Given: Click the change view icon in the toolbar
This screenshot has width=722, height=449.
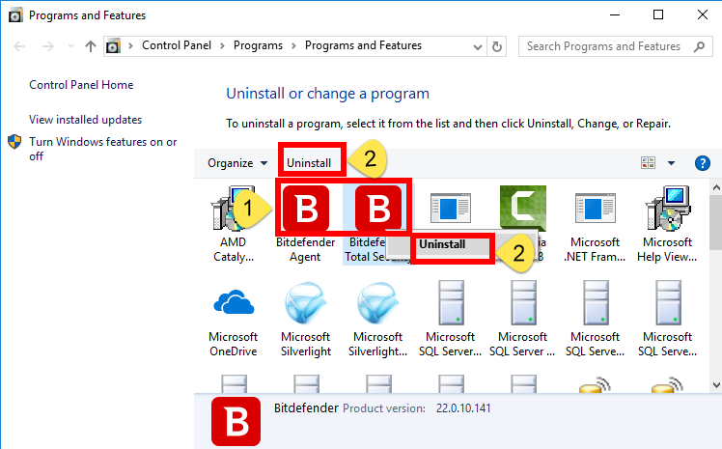Looking at the screenshot, I should [649, 162].
